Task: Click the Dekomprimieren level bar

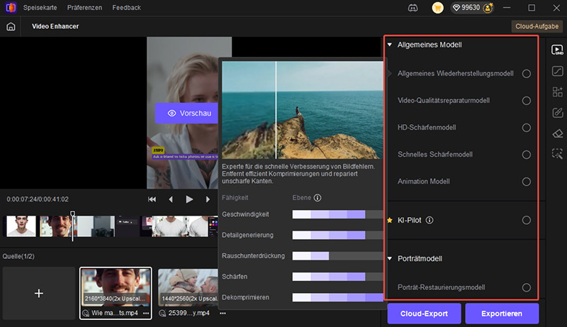Action: [337, 298]
